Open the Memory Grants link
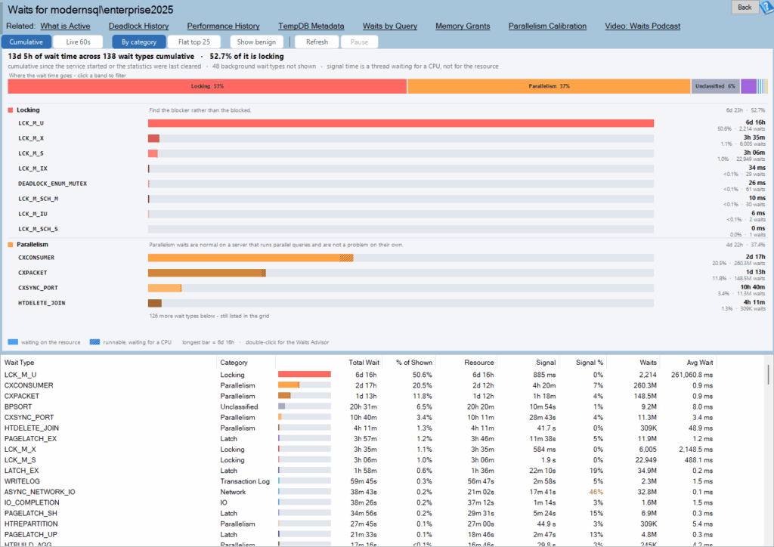 tap(463, 26)
